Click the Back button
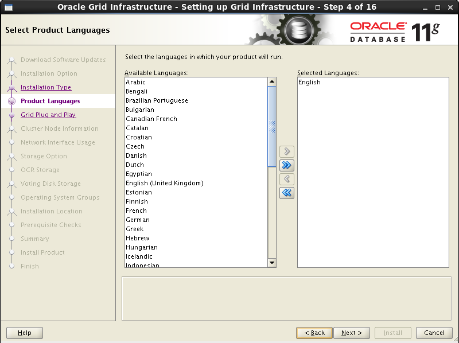 314,333
